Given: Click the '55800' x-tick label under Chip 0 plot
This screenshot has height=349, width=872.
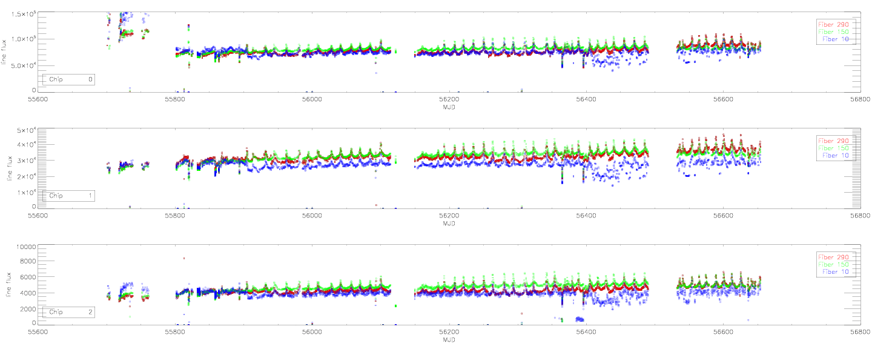Looking at the screenshot, I should click(175, 99).
